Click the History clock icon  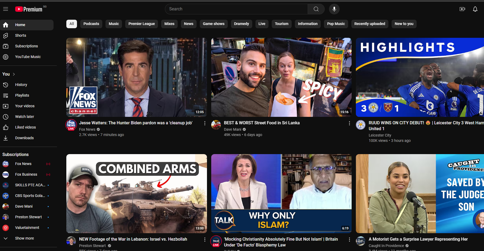[6, 85]
